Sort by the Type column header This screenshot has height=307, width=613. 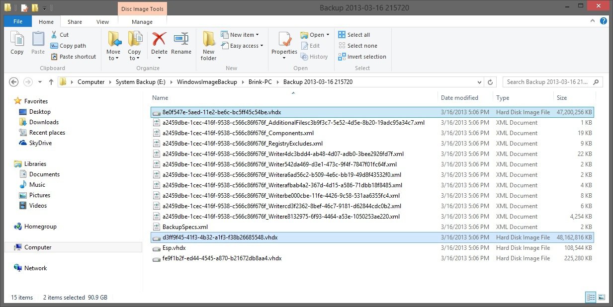tap(503, 98)
